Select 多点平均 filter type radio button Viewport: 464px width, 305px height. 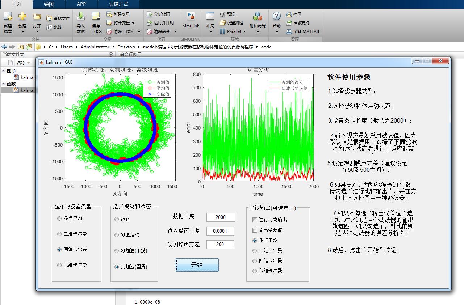59,219
